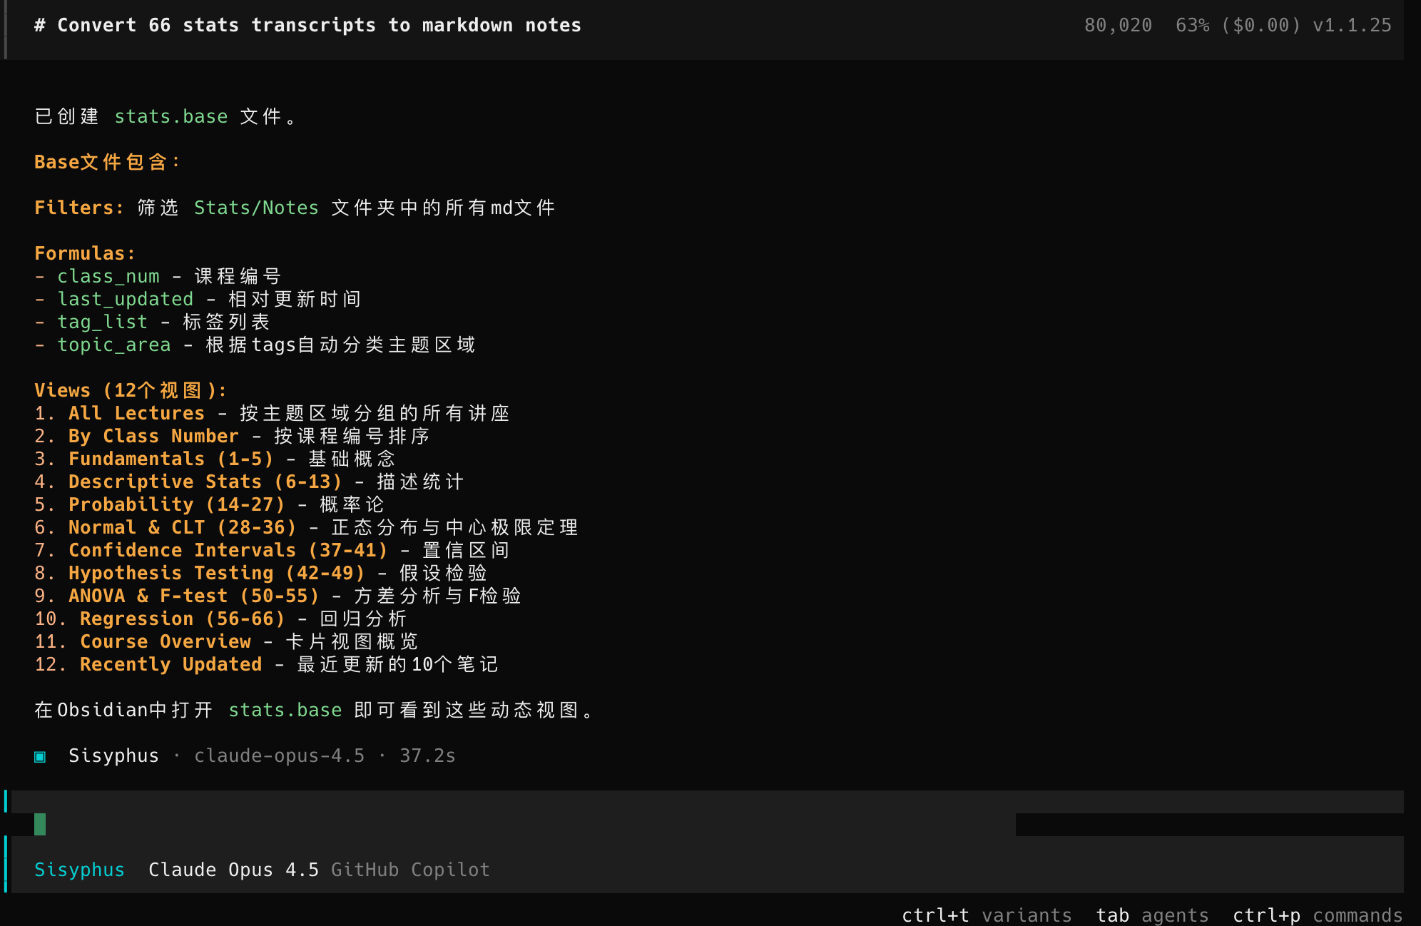Click the topic_area formula name
The image size is (1421, 926).
[114, 345]
